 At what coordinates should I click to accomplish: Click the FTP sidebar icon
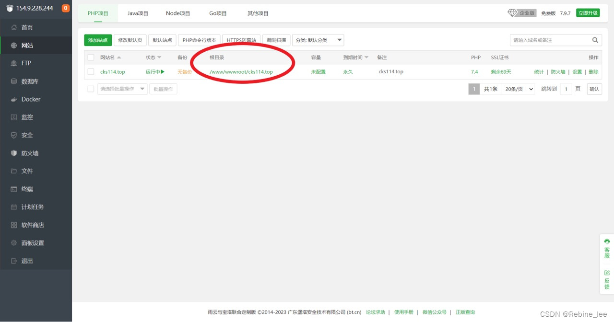coord(14,63)
